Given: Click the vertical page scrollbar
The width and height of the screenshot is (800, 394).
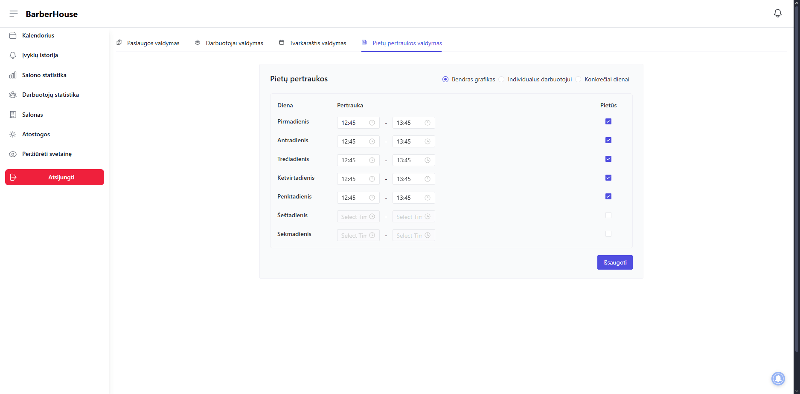Looking at the screenshot, I should (x=796, y=170).
